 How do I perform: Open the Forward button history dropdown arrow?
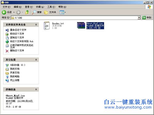(23, 12)
